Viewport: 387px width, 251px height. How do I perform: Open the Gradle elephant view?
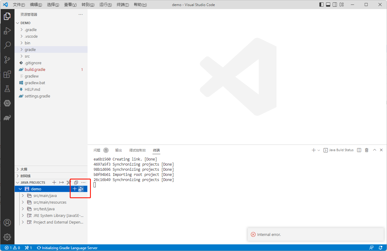click(7, 118)
